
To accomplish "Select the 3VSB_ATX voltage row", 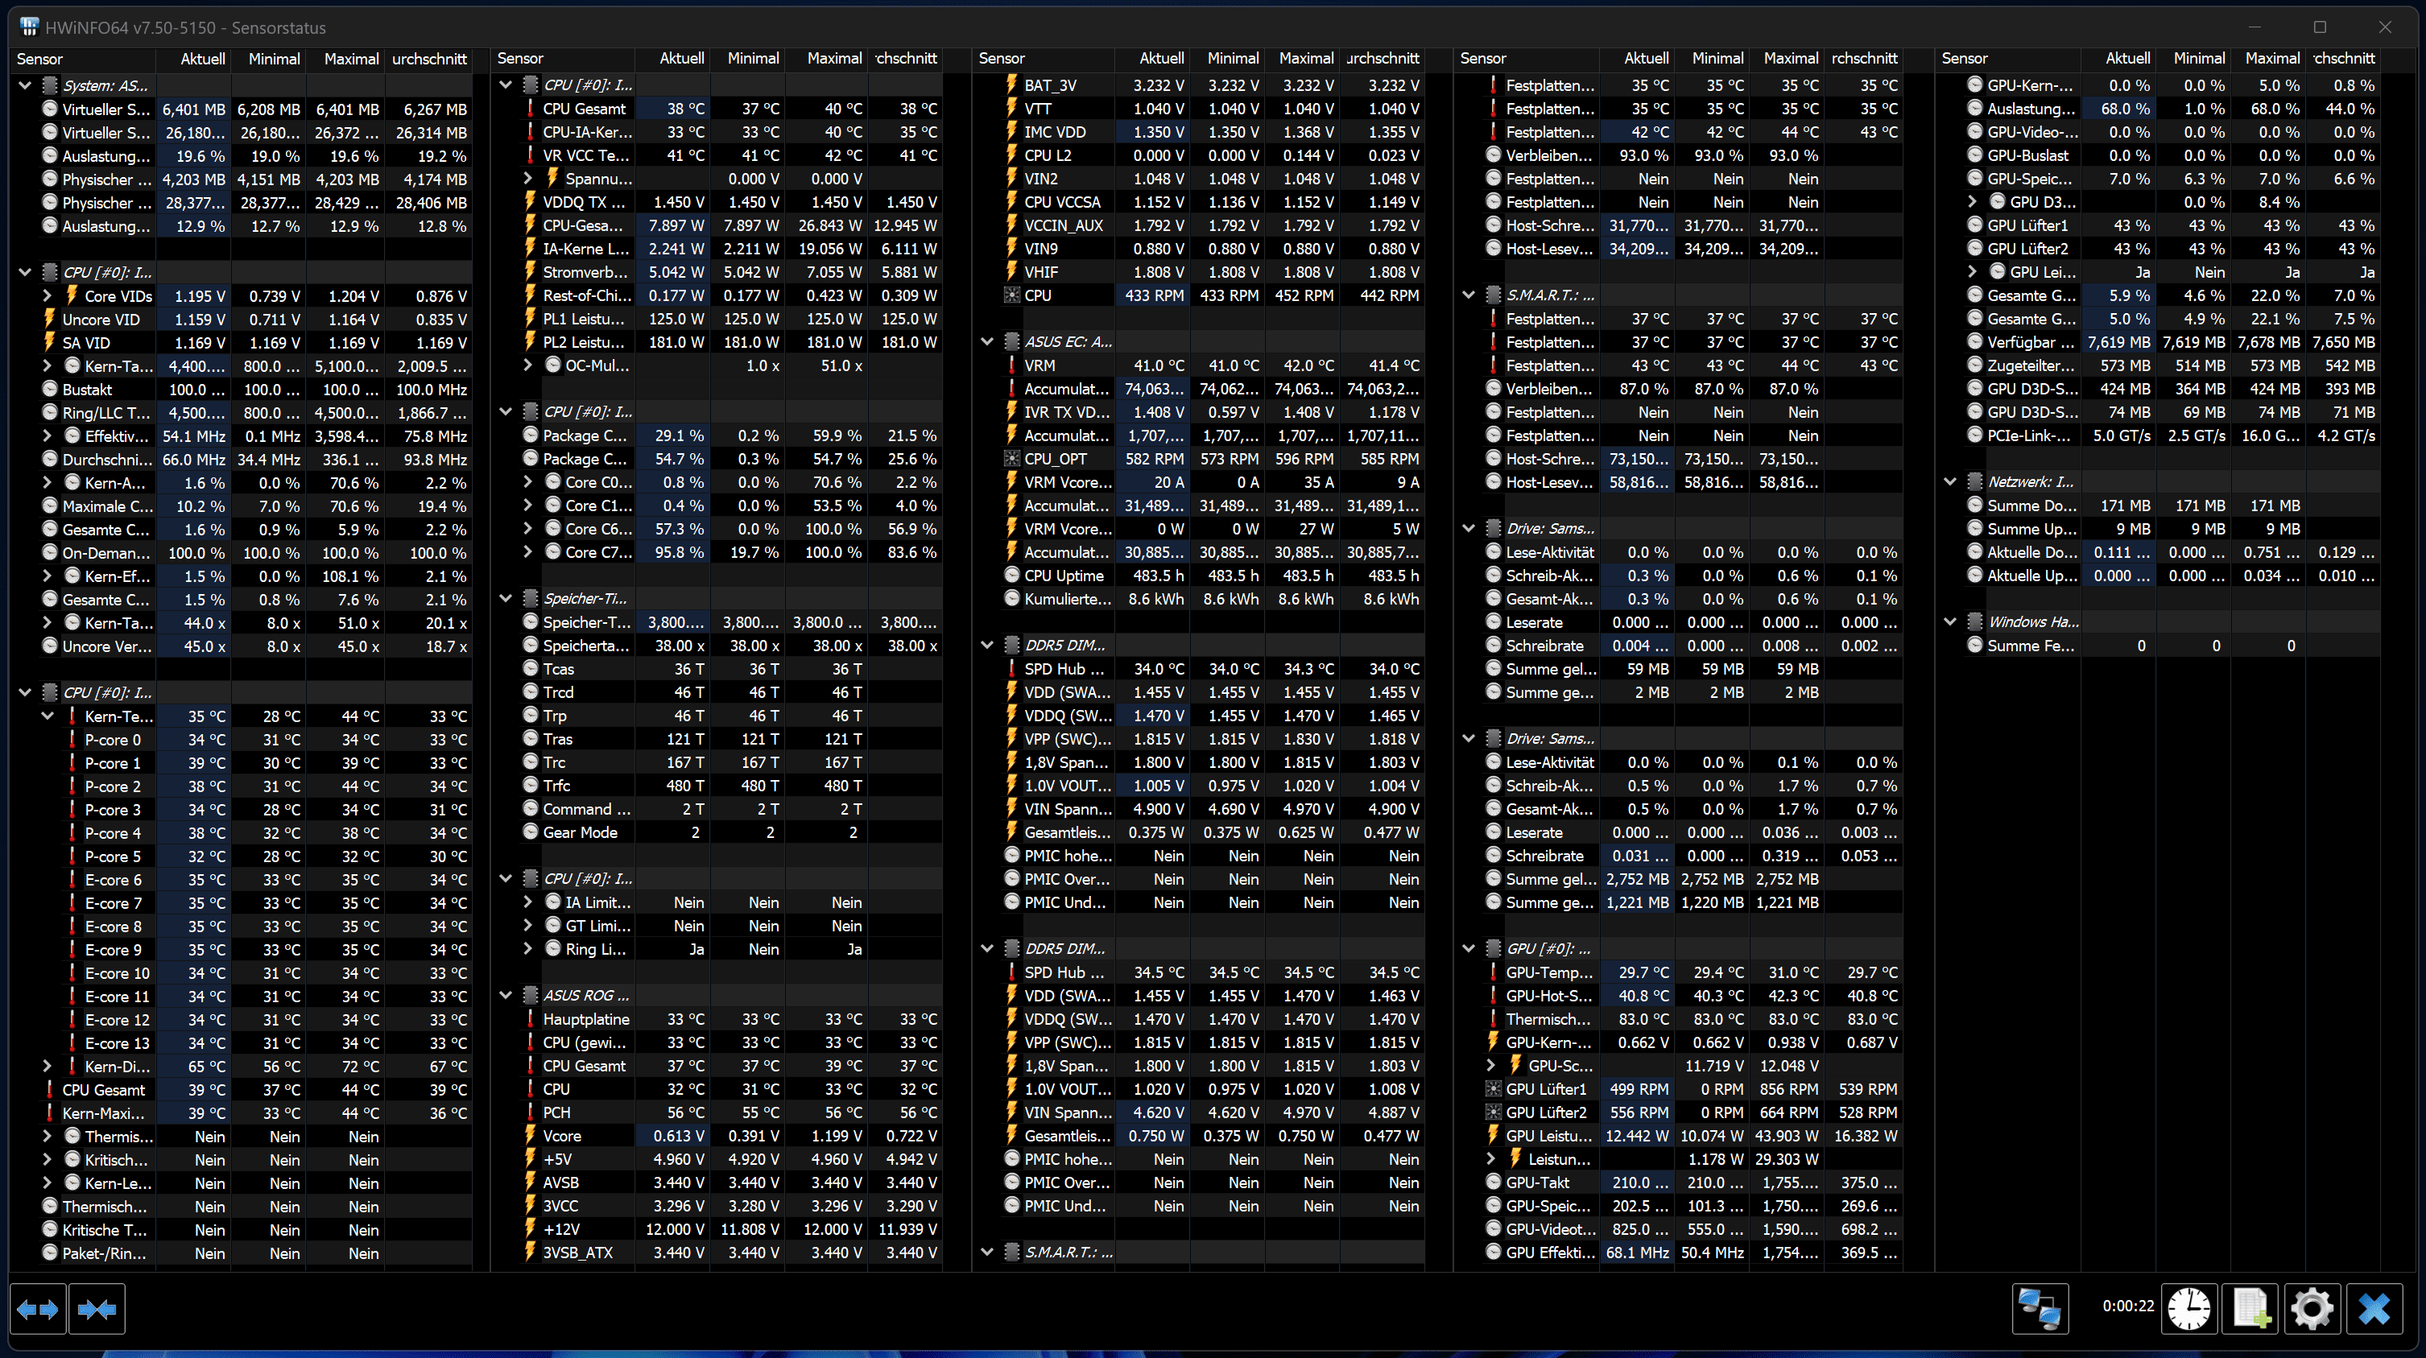I will (x=718, y=1253).
